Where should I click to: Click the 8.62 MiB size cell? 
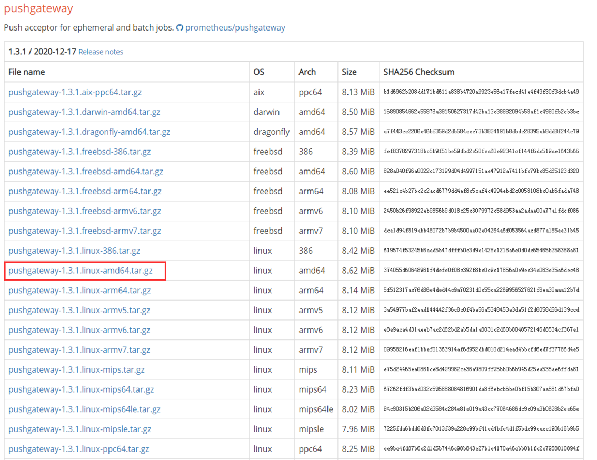point(359,271)
